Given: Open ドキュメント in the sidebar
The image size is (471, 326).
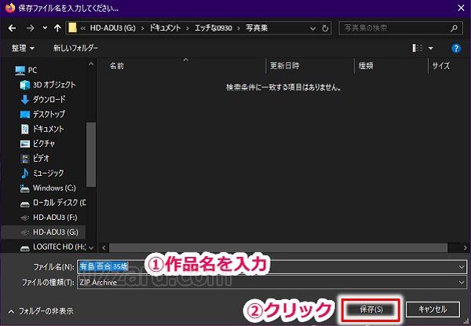Looking at the screenshot, I should pyautogui.click(x=42, y=129).
